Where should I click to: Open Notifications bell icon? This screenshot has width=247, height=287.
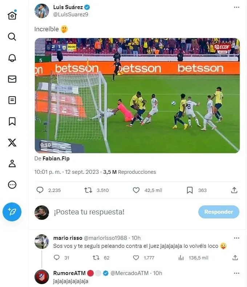point(12,58)
